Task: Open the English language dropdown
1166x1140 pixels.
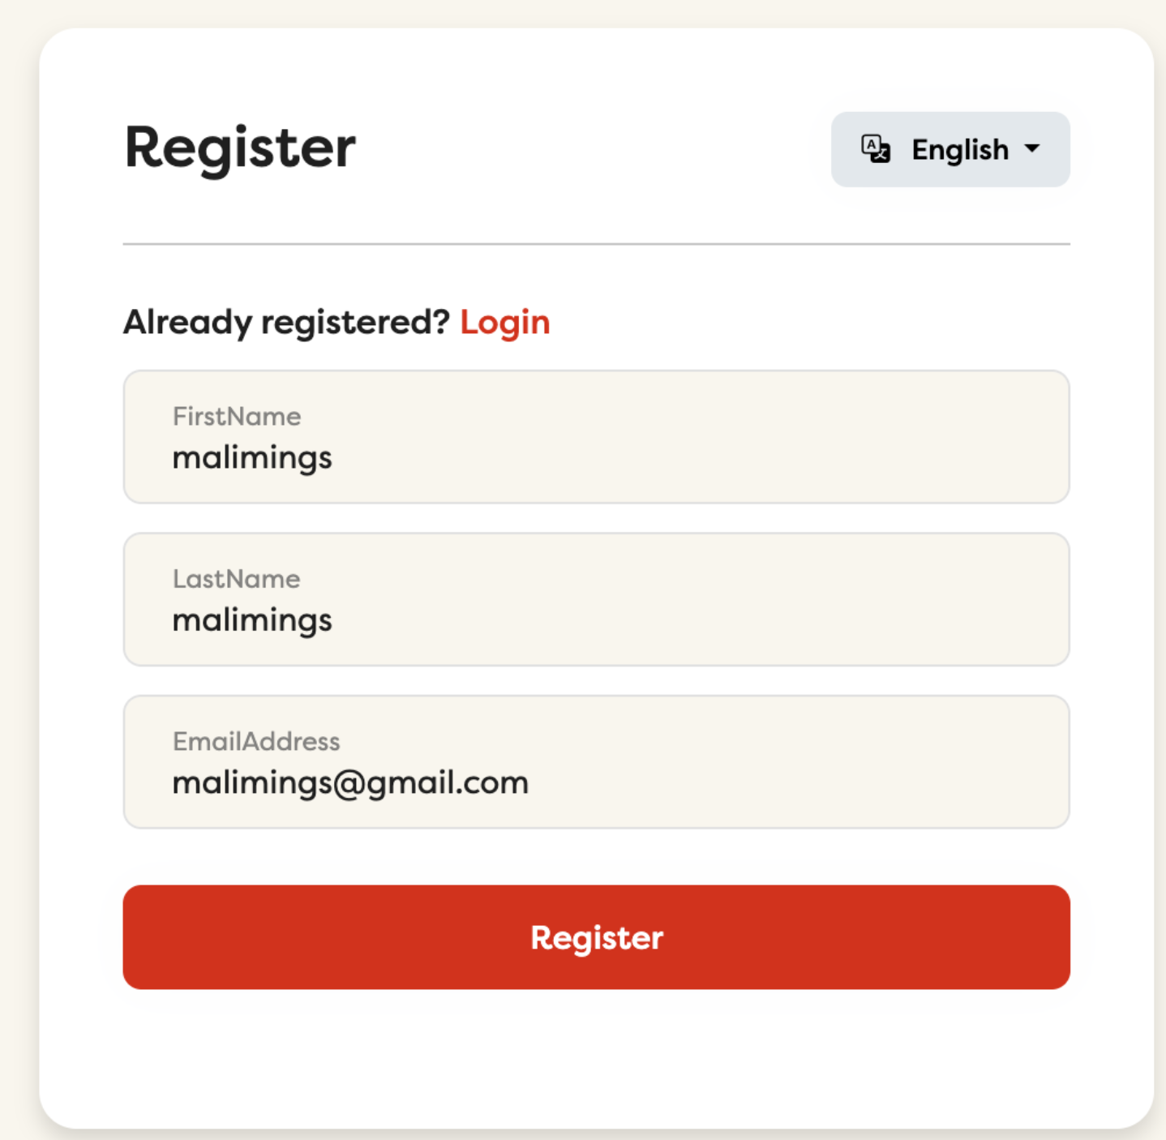Action: pos(950,150)
